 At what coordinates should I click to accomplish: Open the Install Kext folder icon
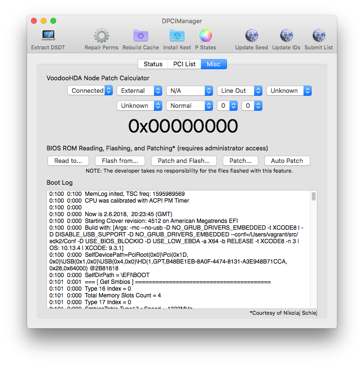(x=177, y=36)
